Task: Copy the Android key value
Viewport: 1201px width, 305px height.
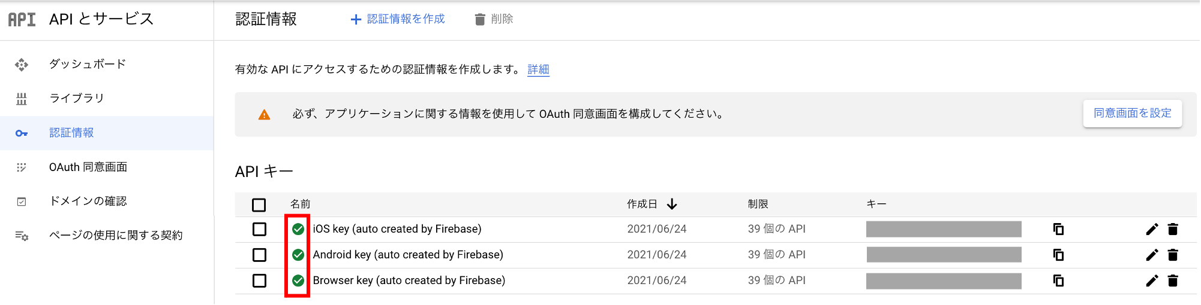Action: [1059, 255]
